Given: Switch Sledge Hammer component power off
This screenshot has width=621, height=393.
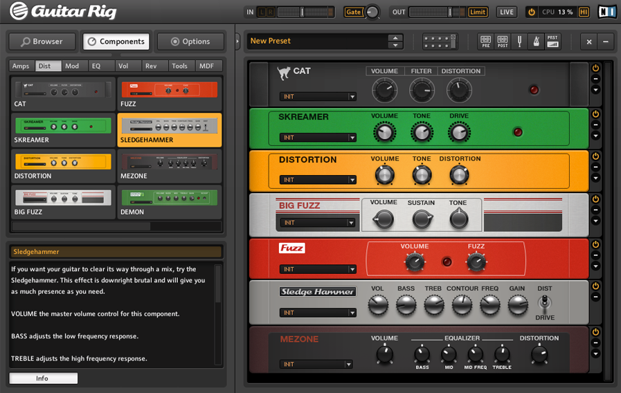Looking at the screenshot, I should point(595,286).
